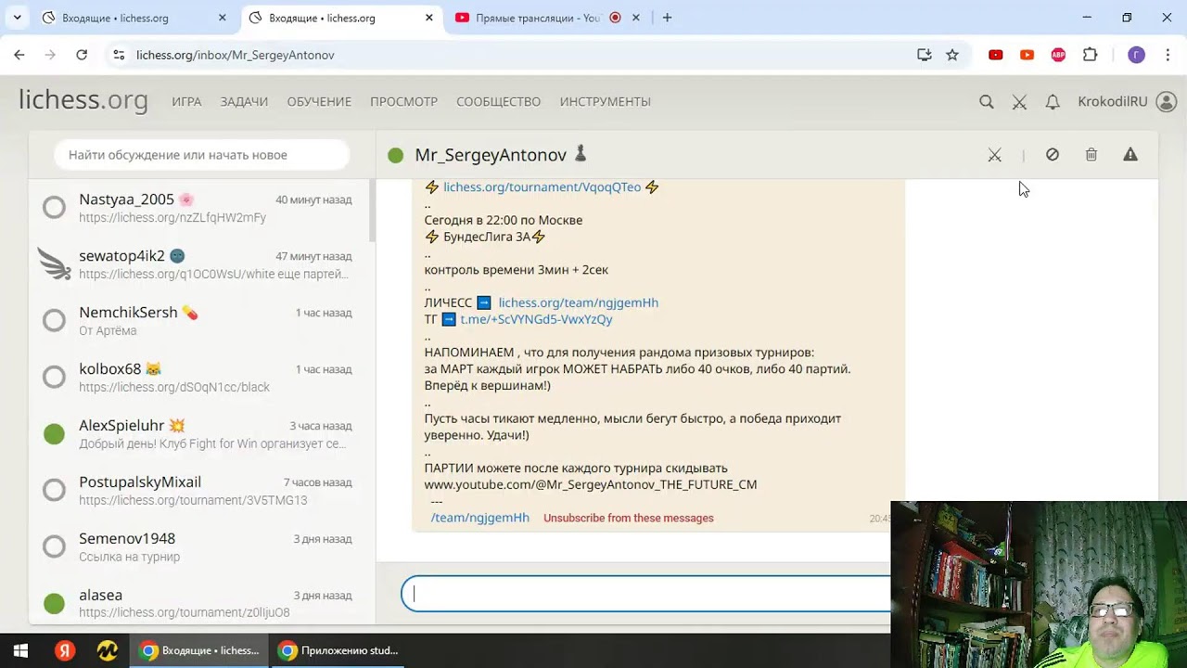Image resolution: width=1187 pixels, height=668 pixels.
Task: Open the Extensions puzzle-piece menu
Action: 1091,56
